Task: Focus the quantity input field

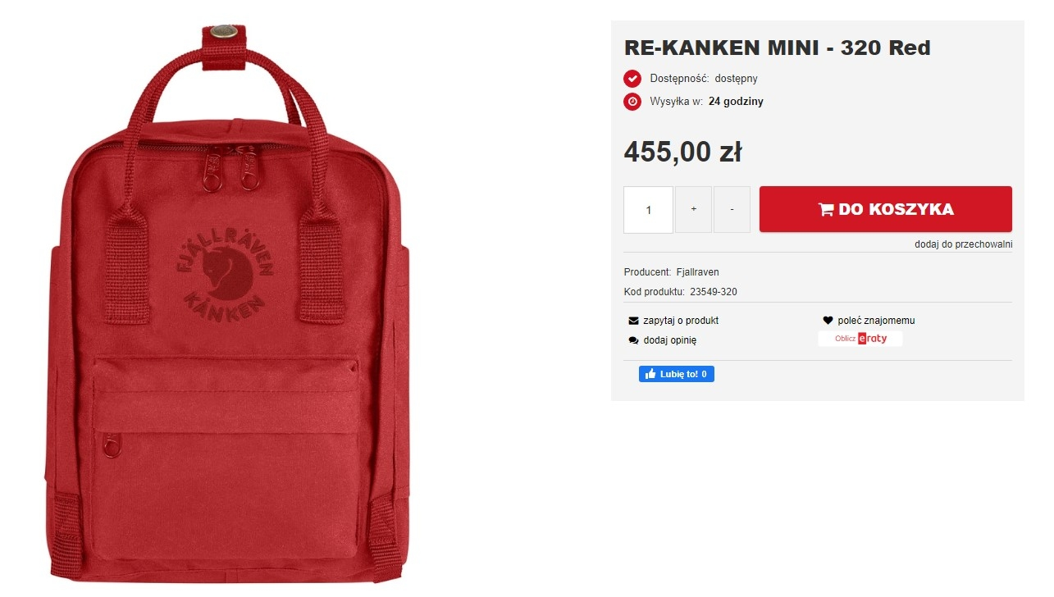Action: [648, 210]
